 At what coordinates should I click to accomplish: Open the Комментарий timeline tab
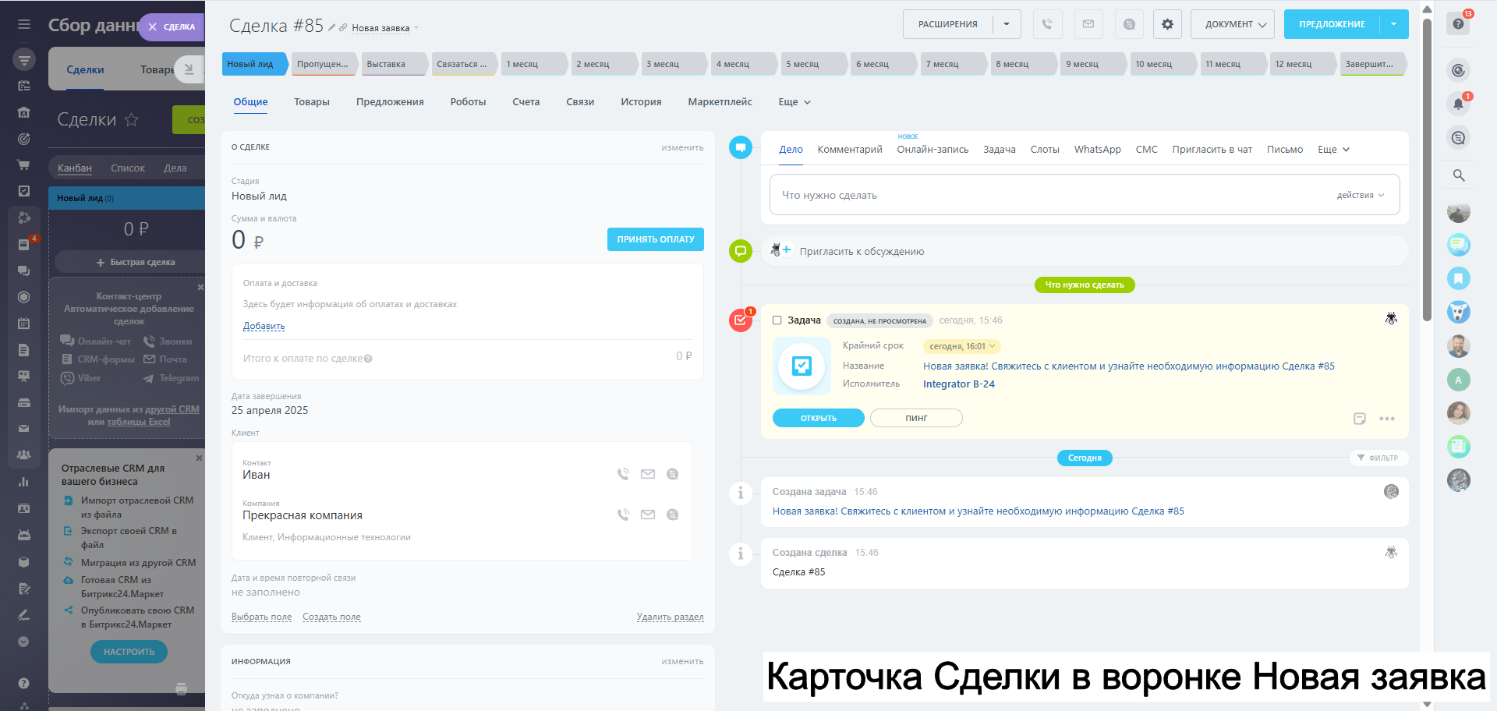(x=849, y=150)
